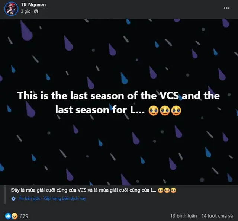Click the English status text on background

(119, 103)
